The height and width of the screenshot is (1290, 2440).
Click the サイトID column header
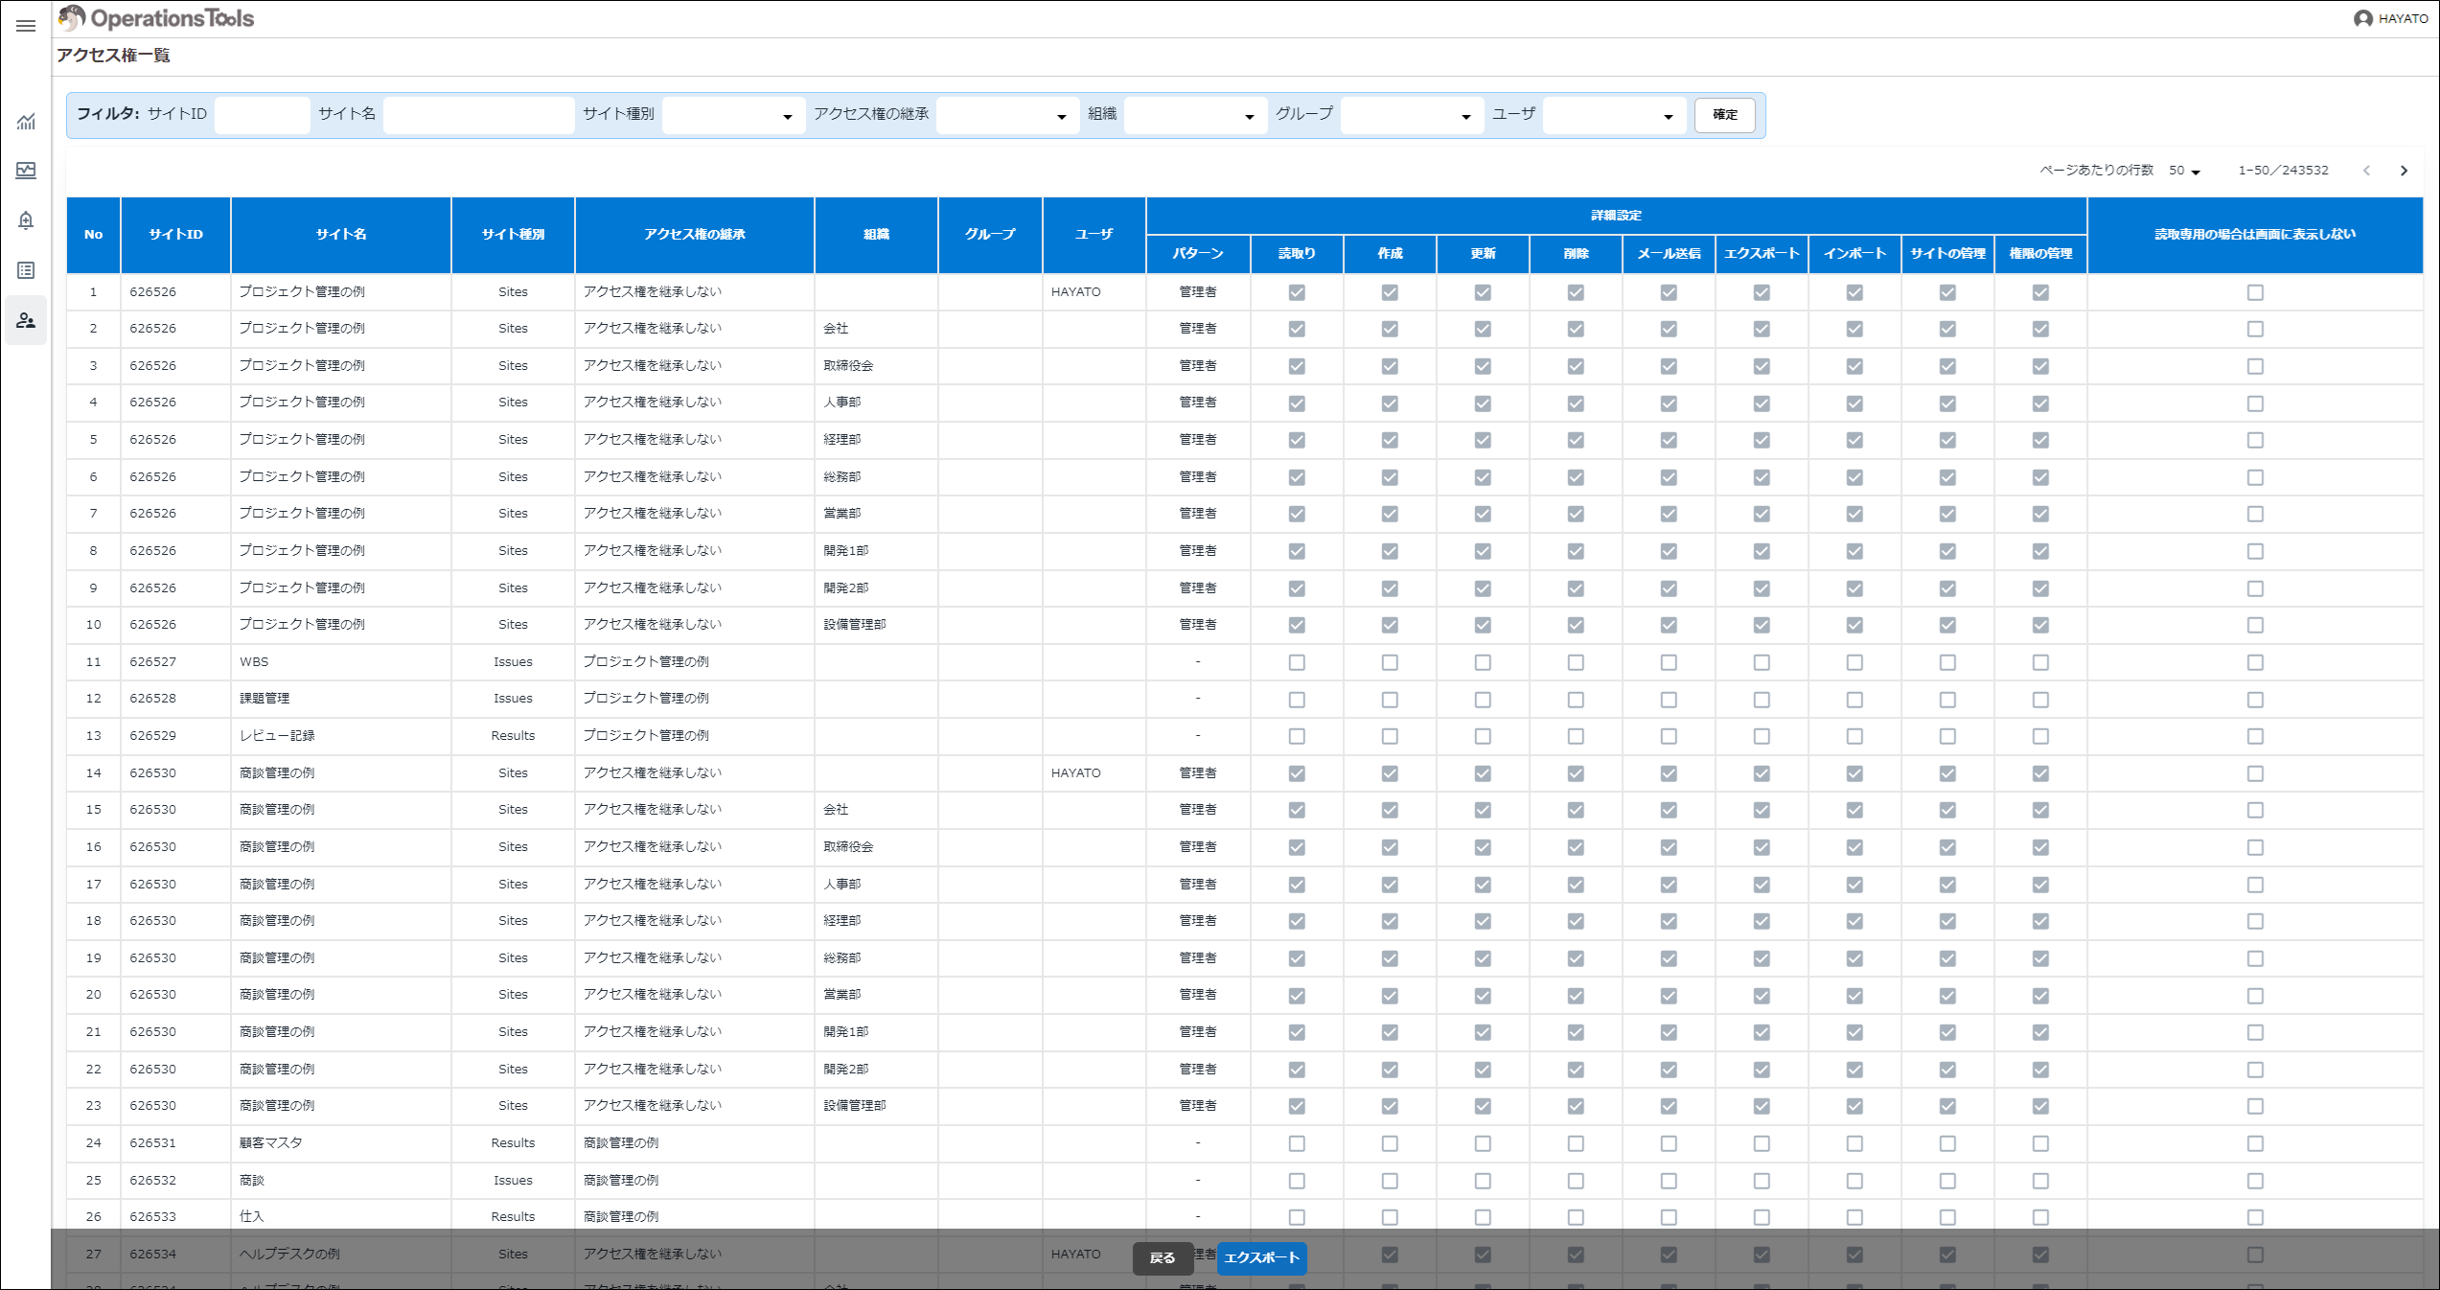(175, 235)
